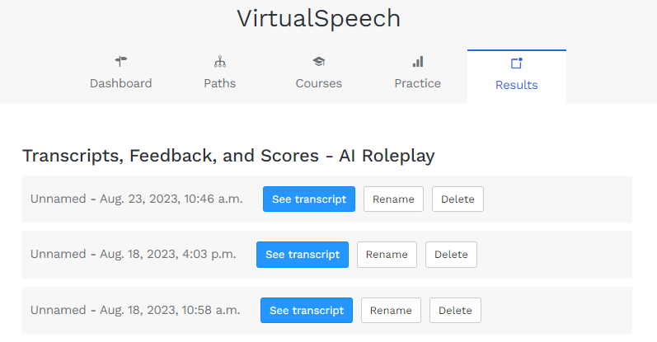Click the Paths hierarchy icon
The width and height of the screenshot is (657, 342).
click(x=220, y=61)
